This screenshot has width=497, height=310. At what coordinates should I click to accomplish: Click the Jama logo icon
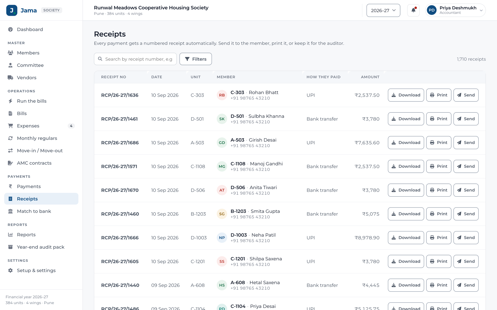point(12,10)
